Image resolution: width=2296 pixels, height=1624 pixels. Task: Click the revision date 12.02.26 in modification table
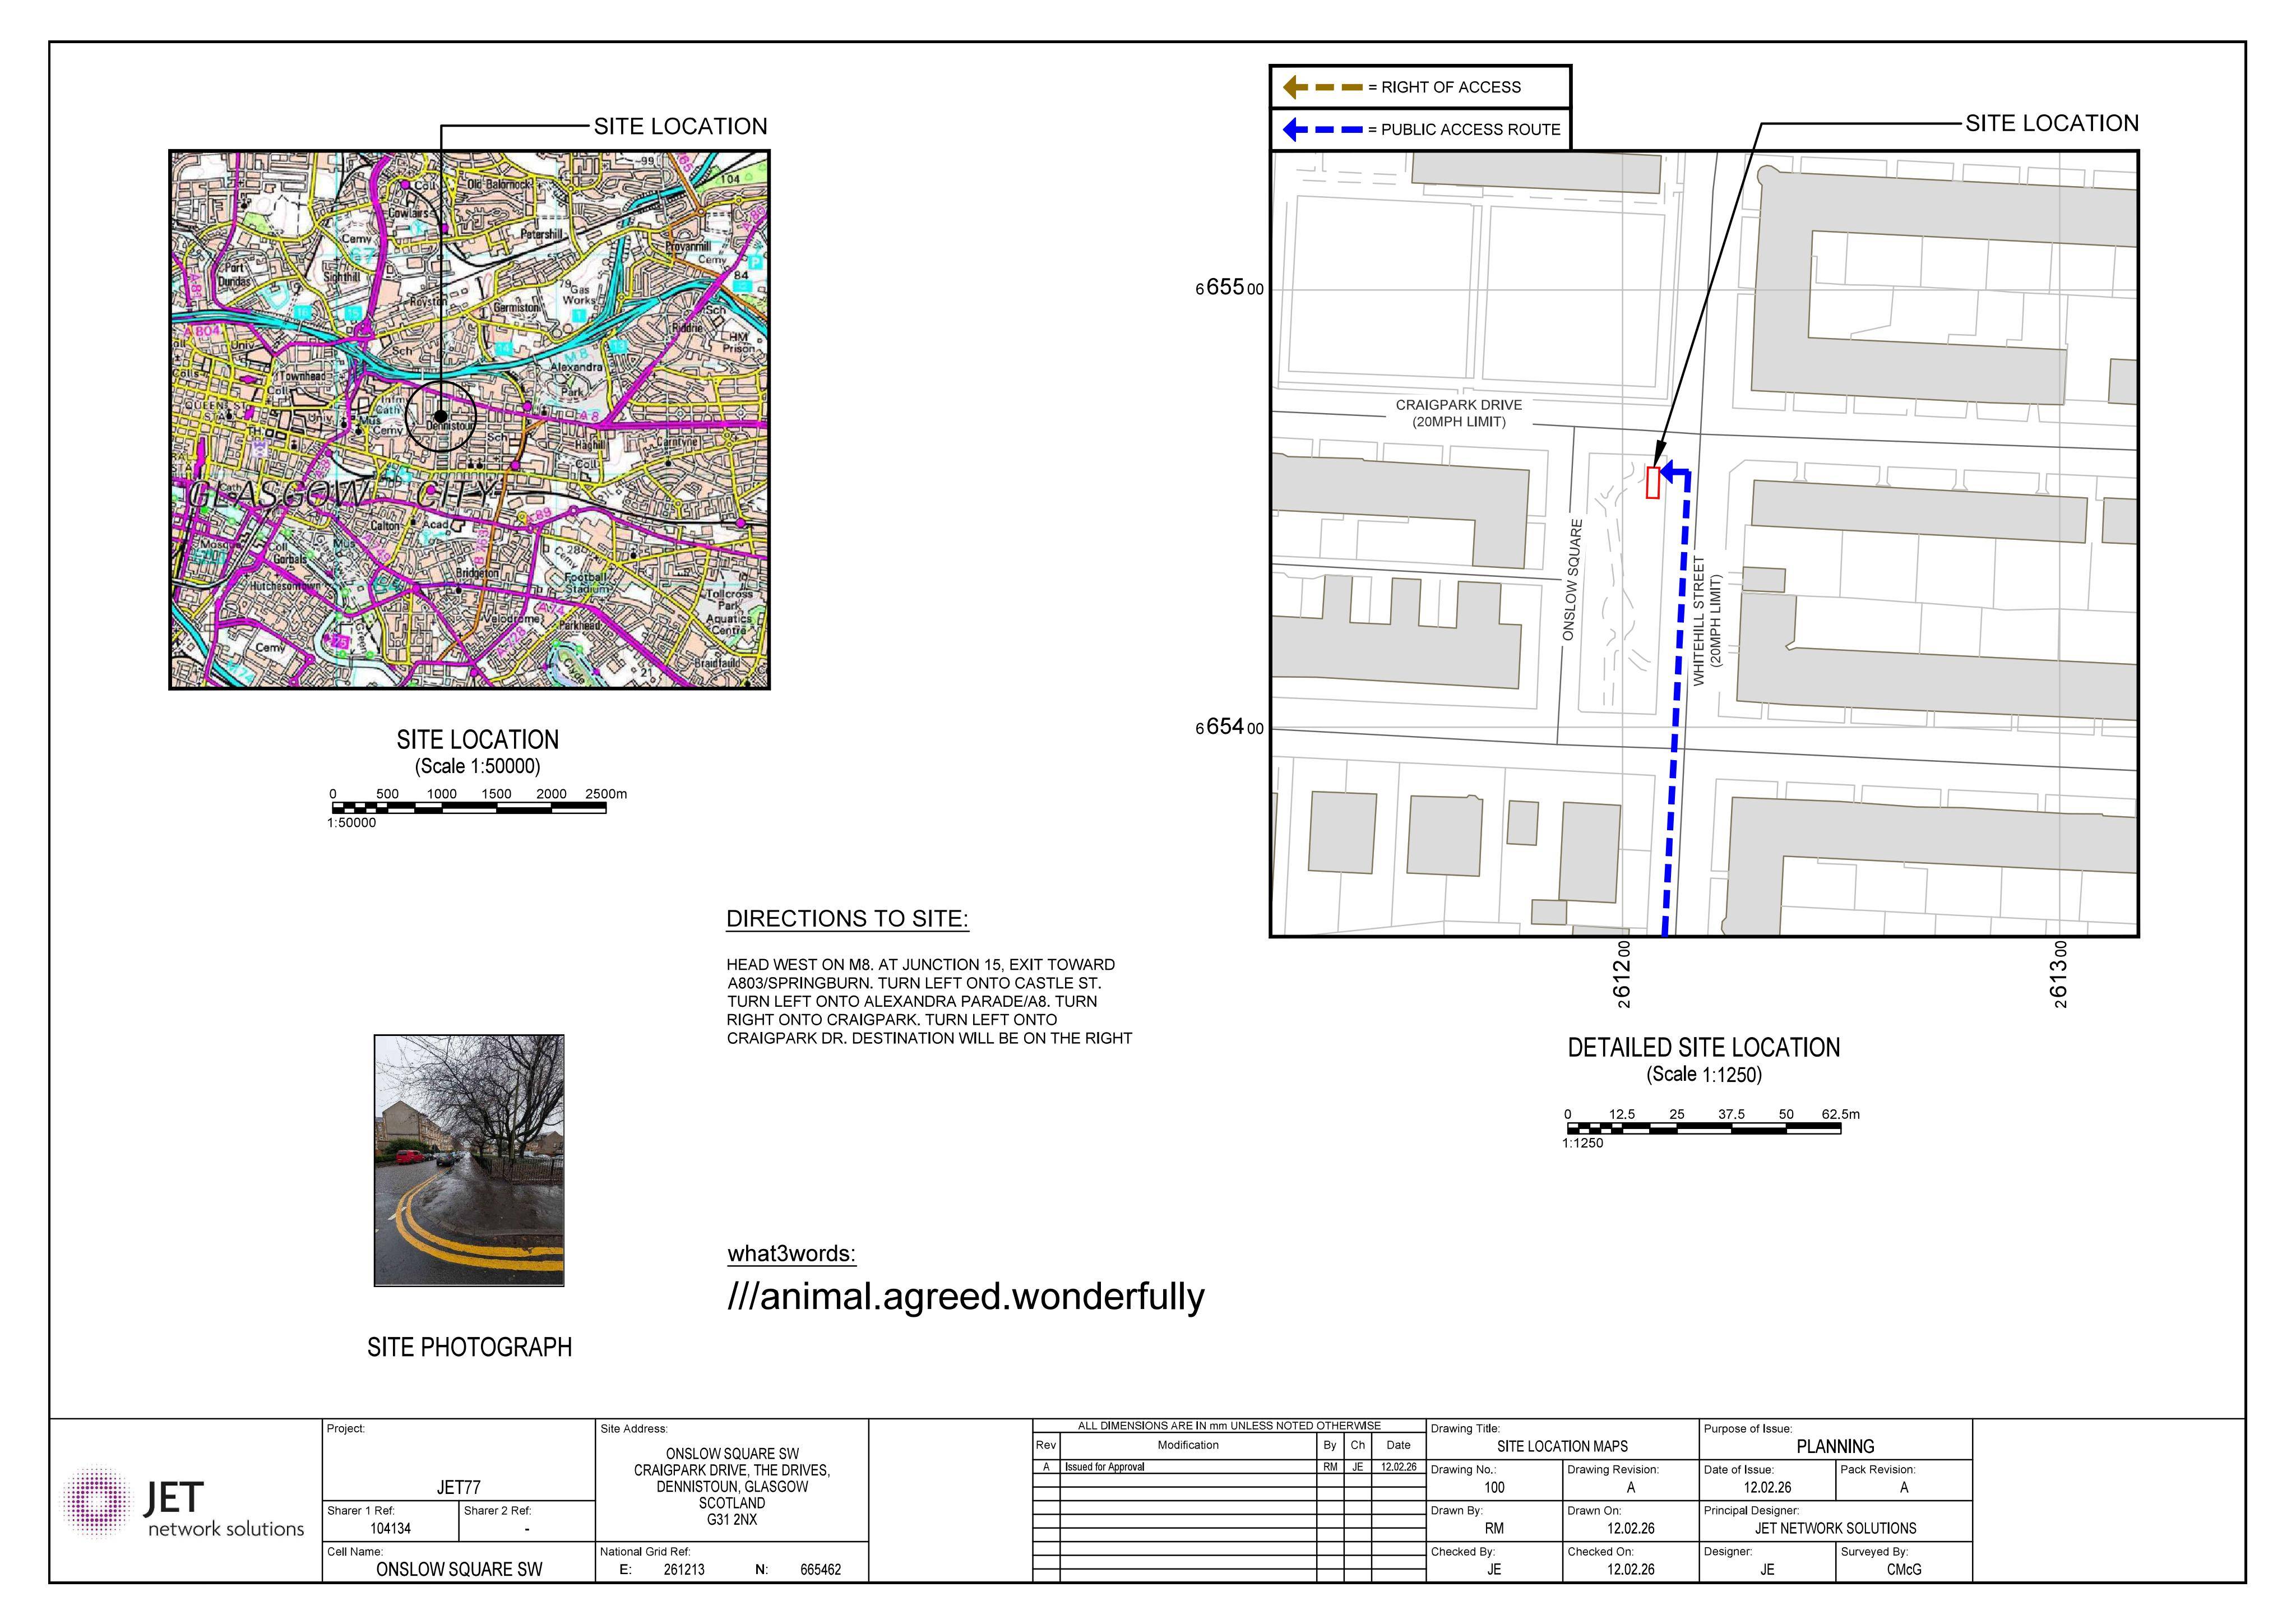[1398, 1467]
